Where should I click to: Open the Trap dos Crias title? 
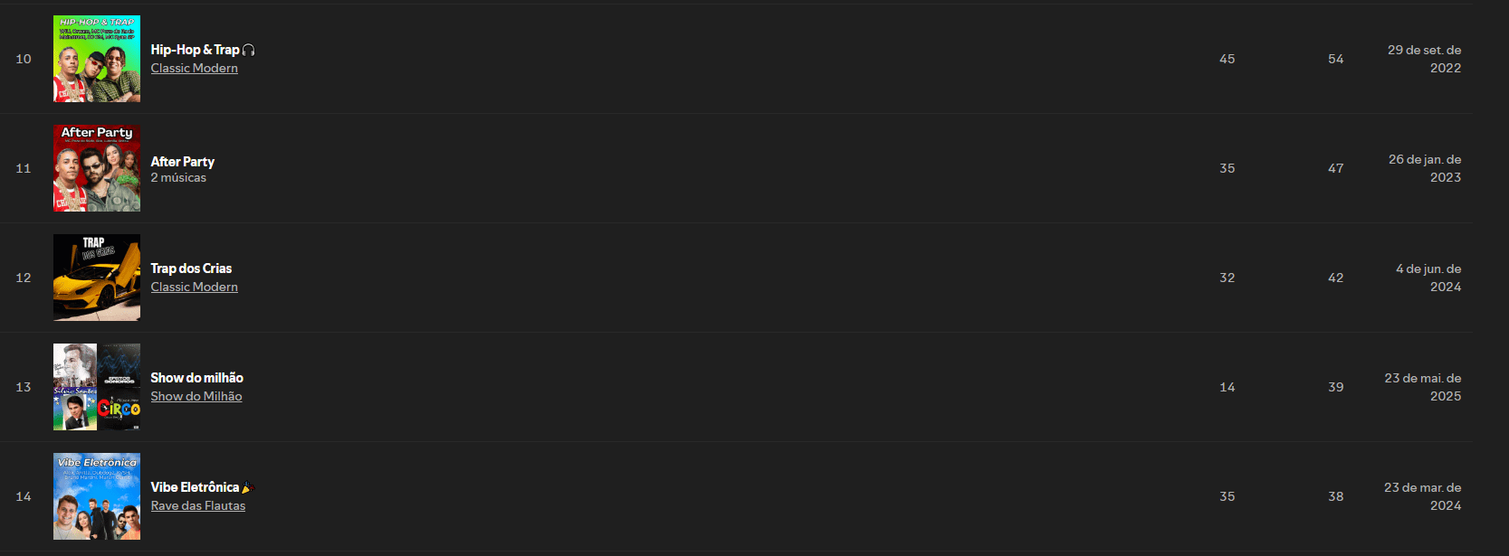point(191,269)
